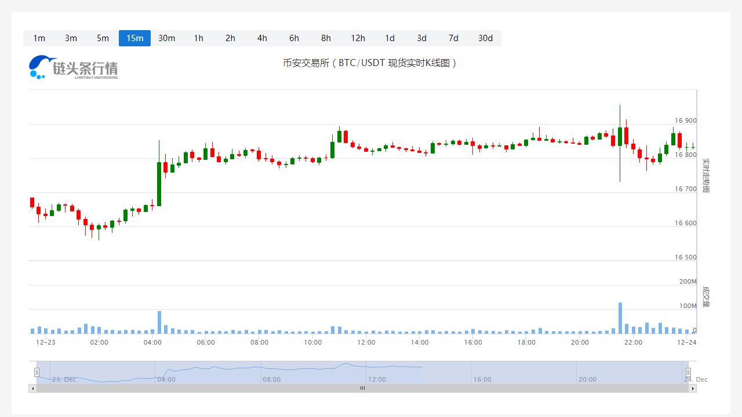
Task: Switch to the 3m interval
Action: point(71,38)
